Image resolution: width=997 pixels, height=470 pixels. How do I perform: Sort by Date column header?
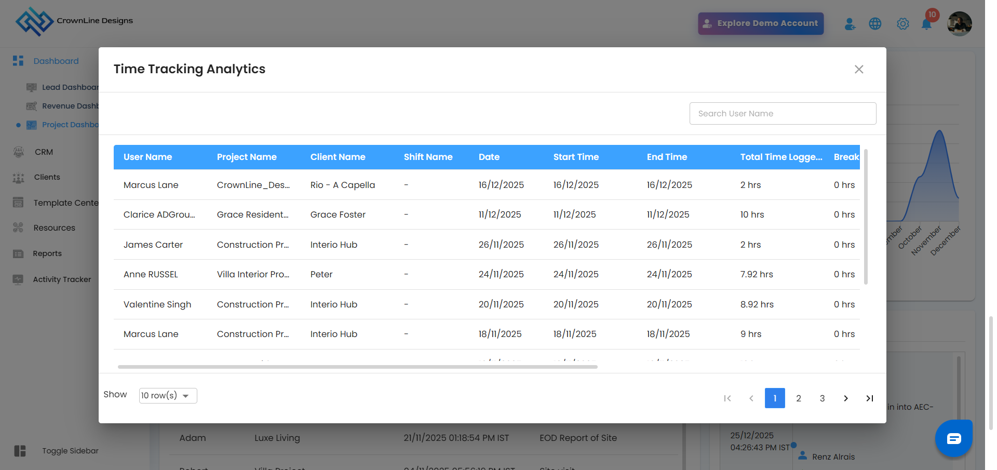[489, 157]
